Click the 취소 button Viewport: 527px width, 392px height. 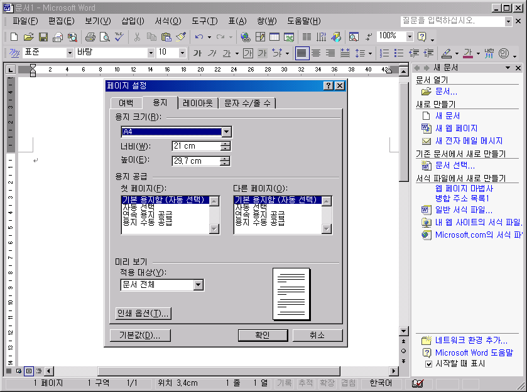(x=317, y=335)
